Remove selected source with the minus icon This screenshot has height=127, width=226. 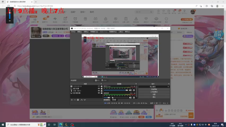[75, 100]
